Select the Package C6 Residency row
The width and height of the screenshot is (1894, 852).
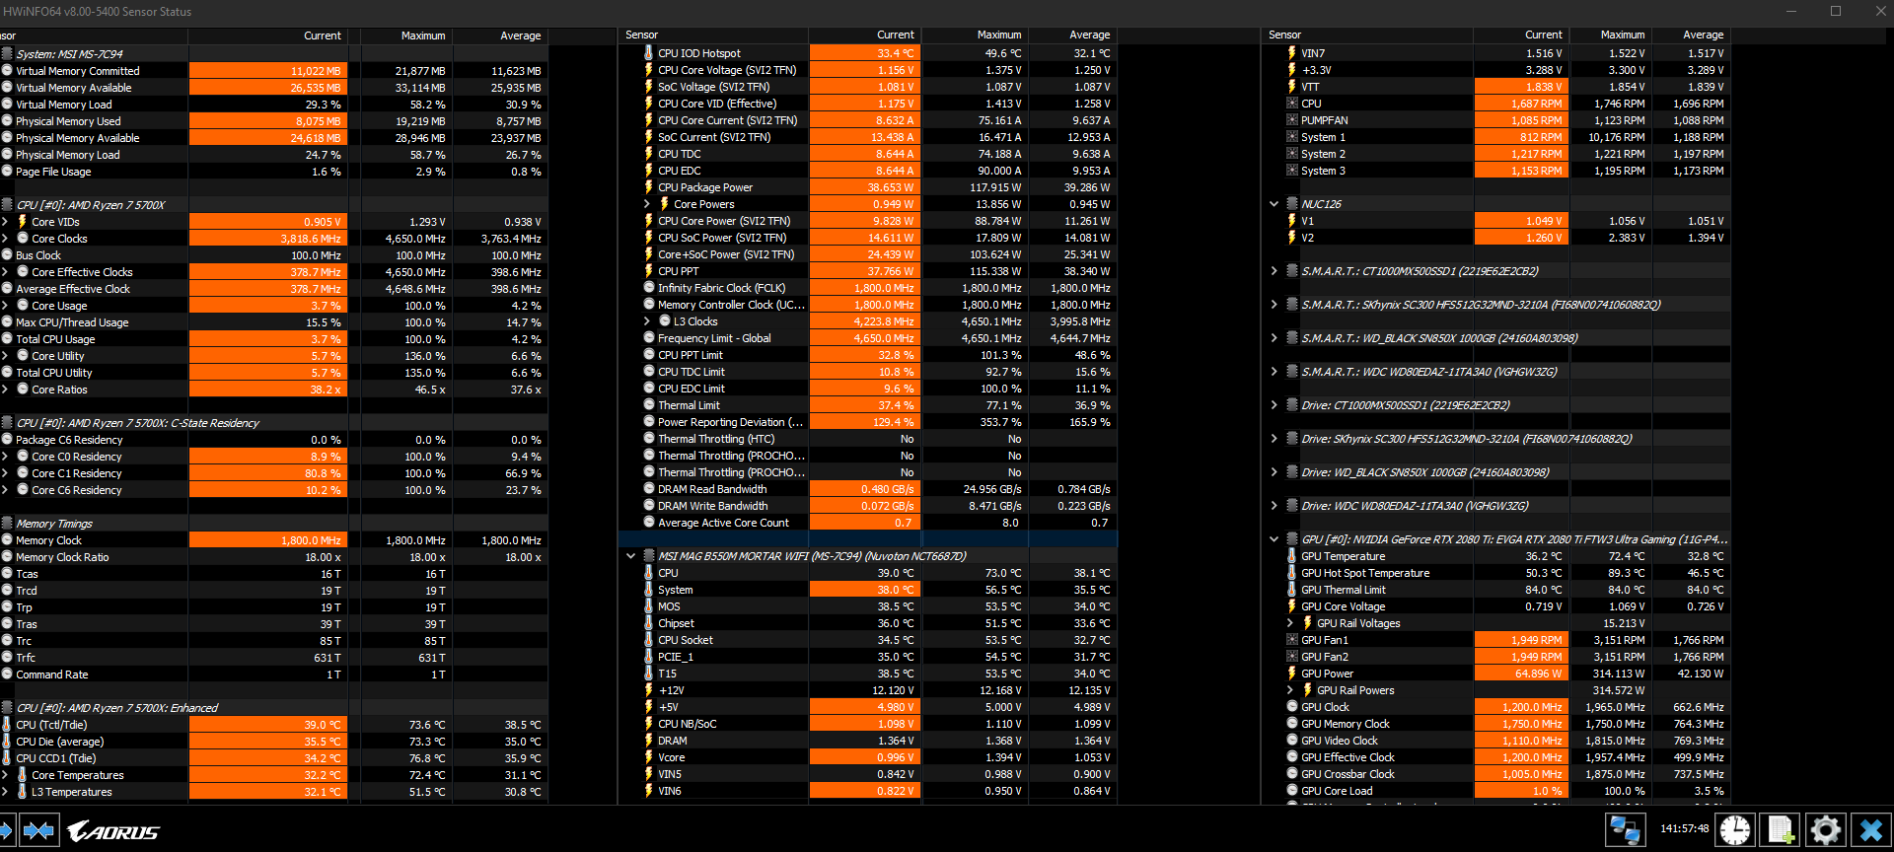tap(273, 440)
